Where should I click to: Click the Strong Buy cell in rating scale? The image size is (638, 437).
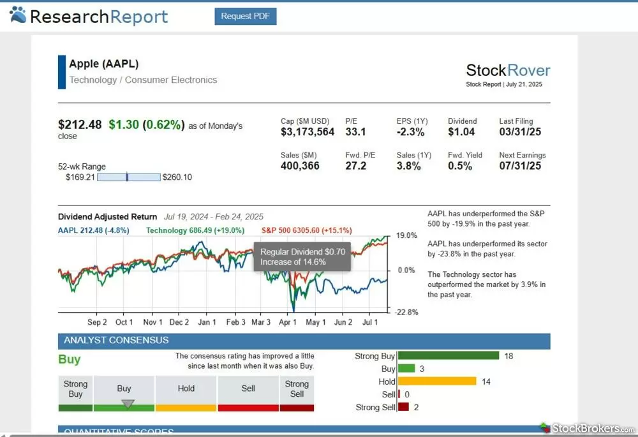click(x=75, y=393)
